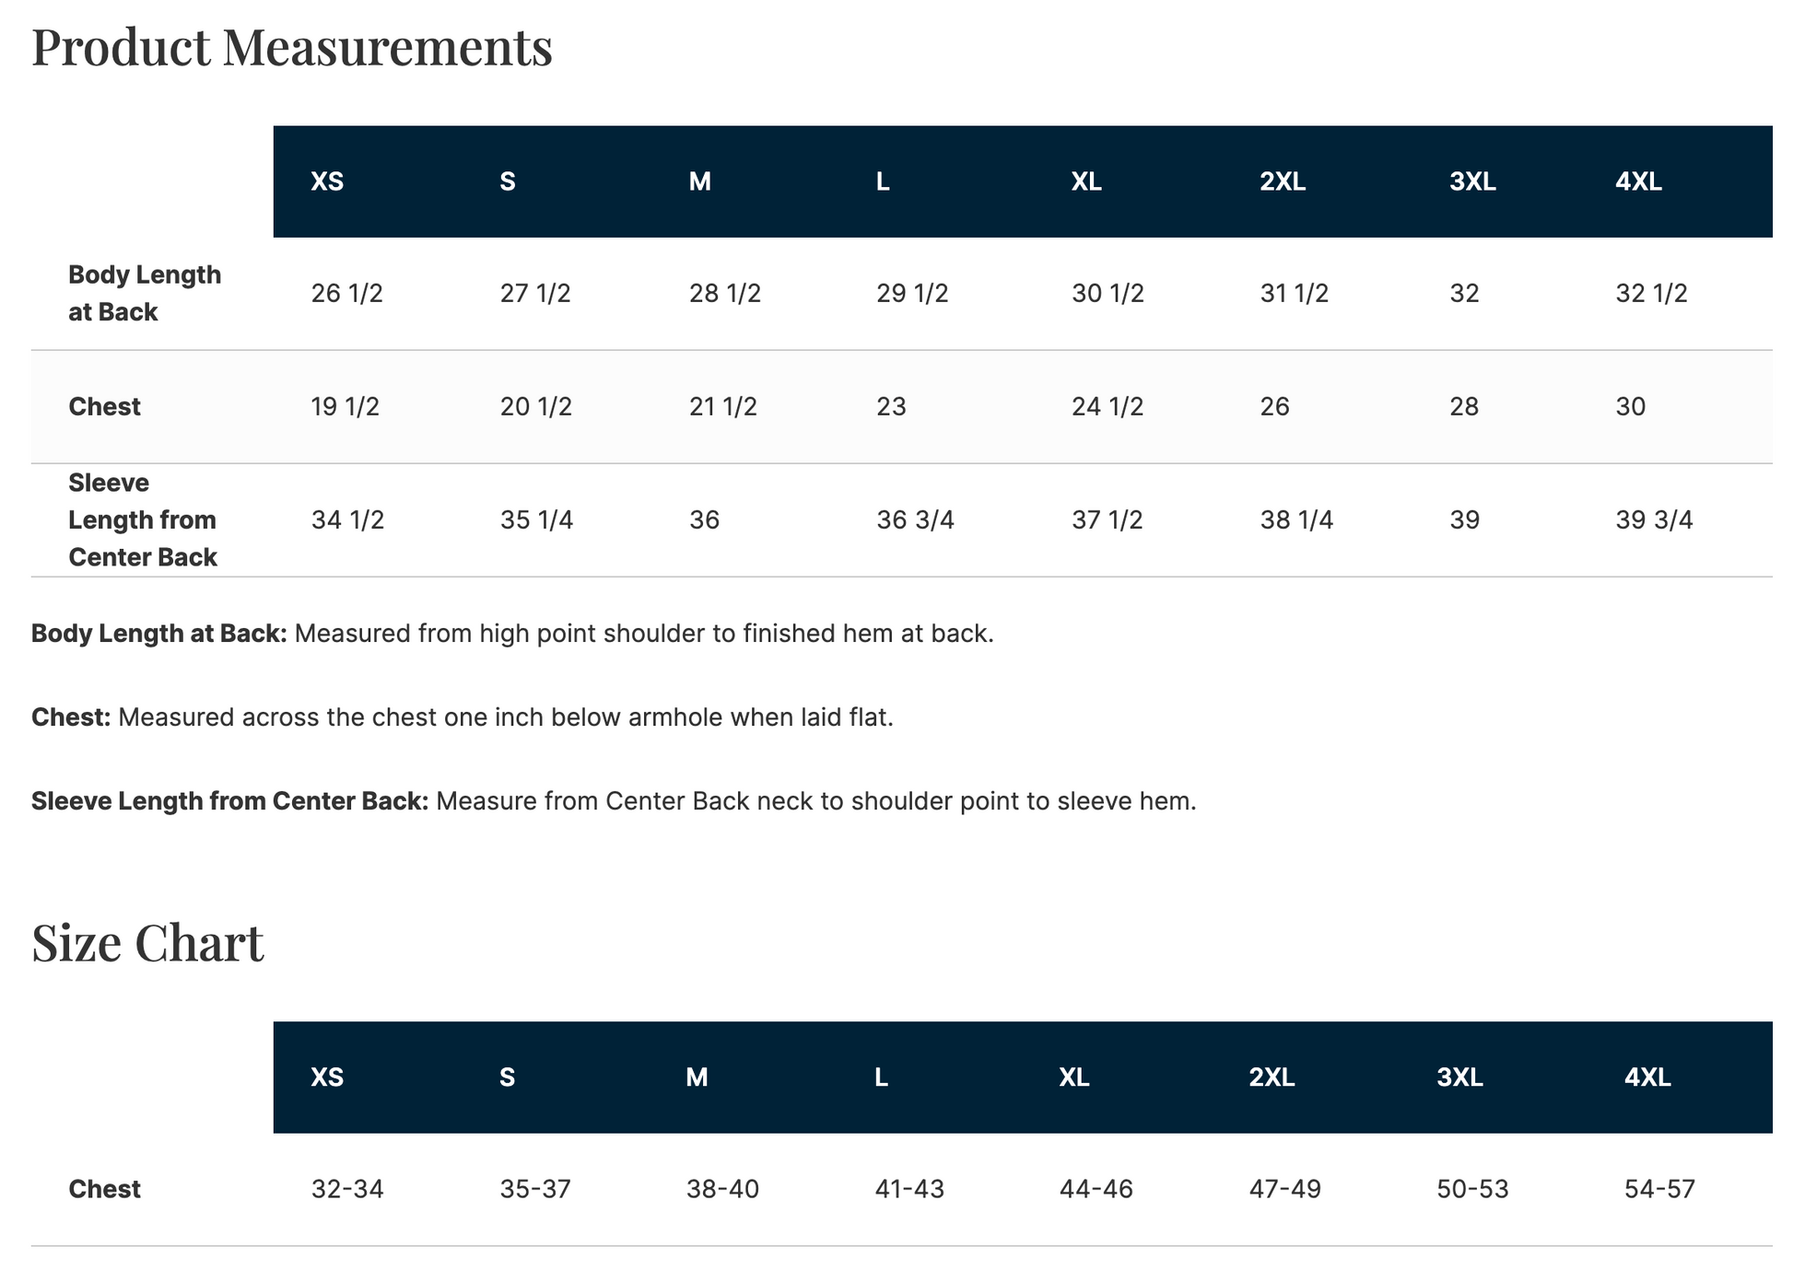Select the 3XL header in Product Measurements table

(x=1472, y=181)
